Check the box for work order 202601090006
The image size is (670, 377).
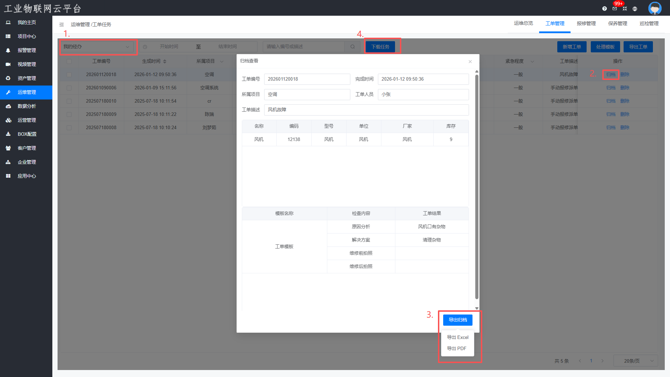point(69,88)
